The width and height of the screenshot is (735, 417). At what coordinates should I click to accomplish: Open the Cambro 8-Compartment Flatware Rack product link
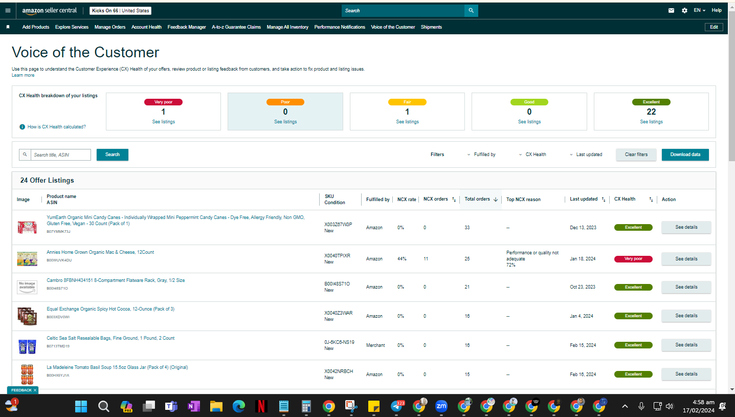pos(116,280)
